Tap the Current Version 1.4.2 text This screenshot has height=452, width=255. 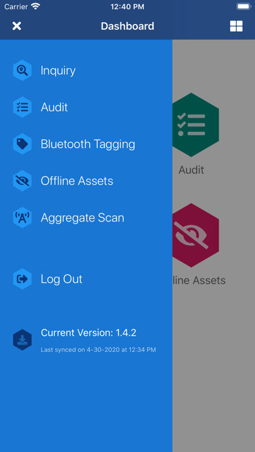[x=88, y=333]
